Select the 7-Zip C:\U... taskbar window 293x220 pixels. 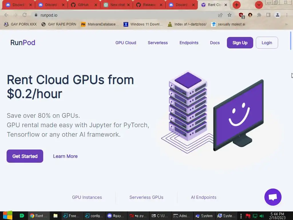pyautogui.click(x=160, y=216)
